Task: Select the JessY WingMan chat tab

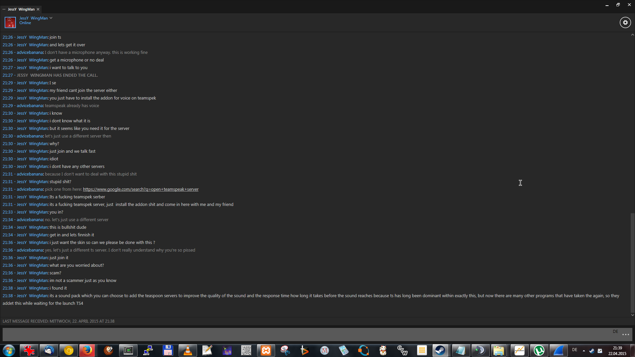Action: tap(21, 9)
